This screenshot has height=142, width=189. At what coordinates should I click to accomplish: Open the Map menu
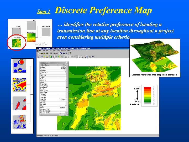coord(54,50)
